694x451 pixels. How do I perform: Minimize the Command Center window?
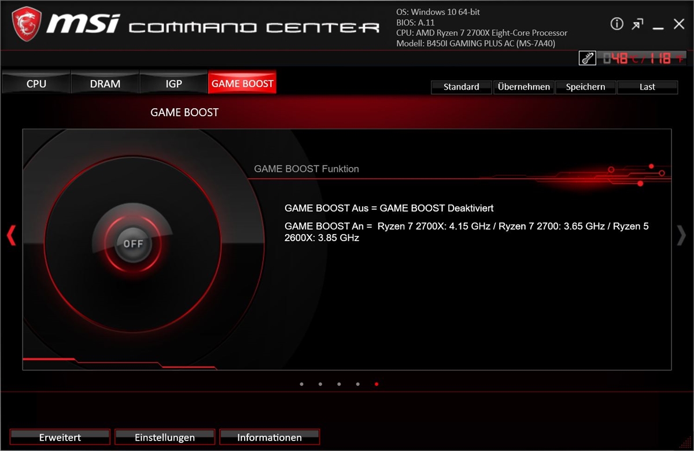click(658, 24)
